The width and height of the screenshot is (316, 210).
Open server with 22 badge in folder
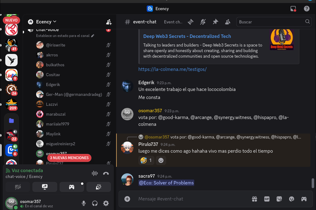point(11,135)
